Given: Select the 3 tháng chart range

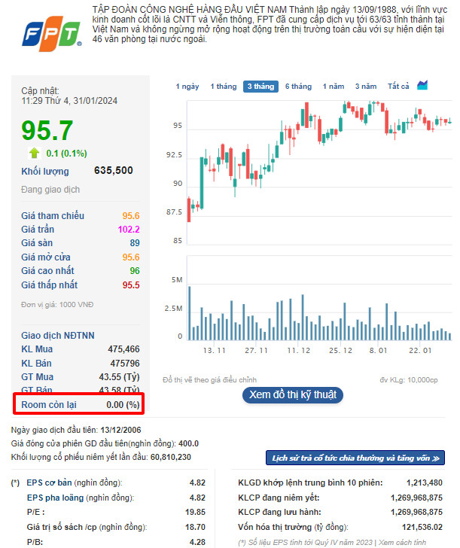Looking at the screenshot, I should (x=260, y=87).
